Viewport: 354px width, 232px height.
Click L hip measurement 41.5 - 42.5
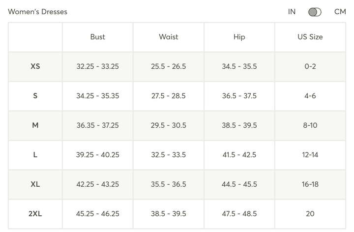click(239, 155)
